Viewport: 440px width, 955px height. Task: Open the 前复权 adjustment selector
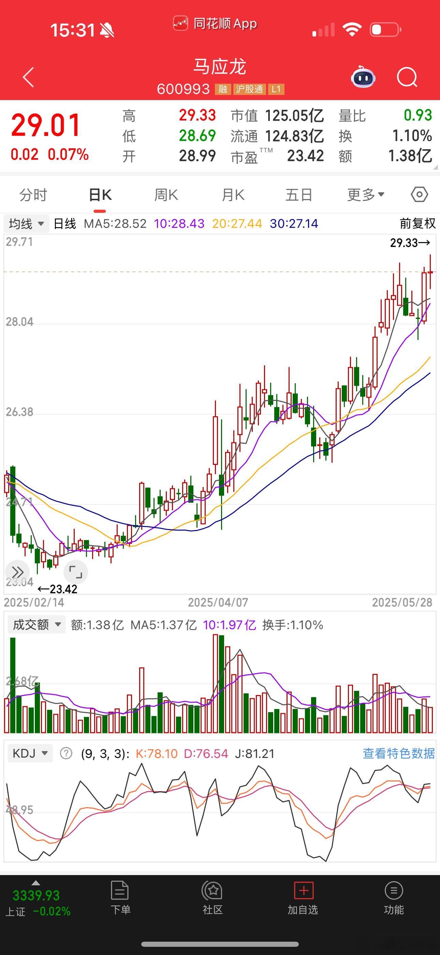[x=417, y=223]
